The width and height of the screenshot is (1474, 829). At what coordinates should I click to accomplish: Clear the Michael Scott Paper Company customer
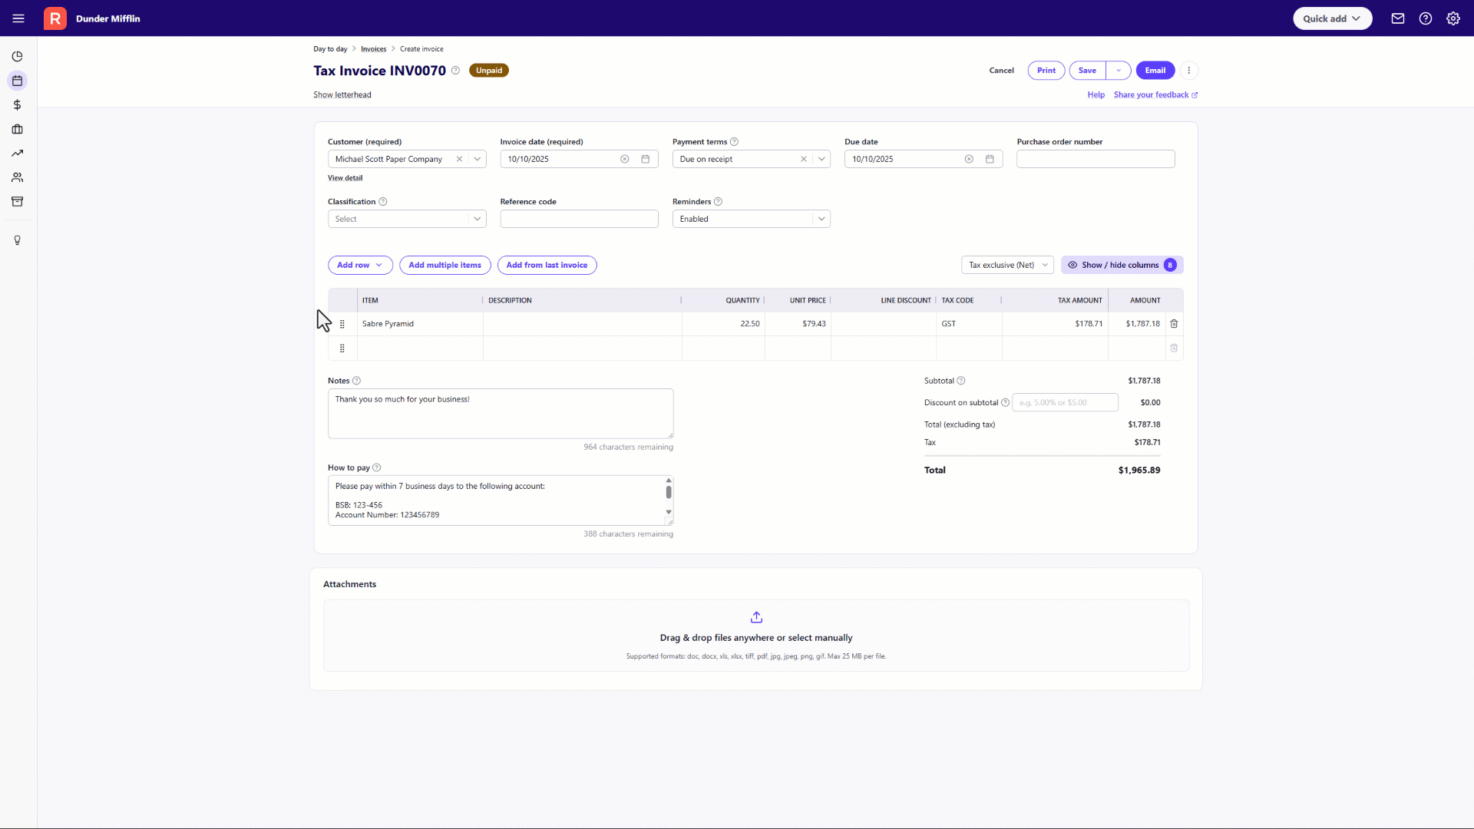tap(459, 159)
